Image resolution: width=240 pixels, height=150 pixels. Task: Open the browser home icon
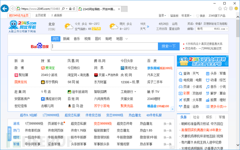point(220,9)
